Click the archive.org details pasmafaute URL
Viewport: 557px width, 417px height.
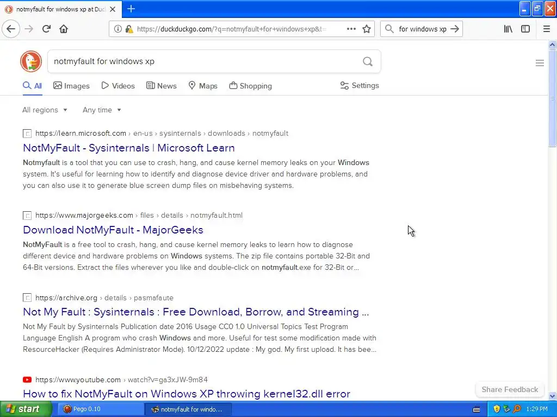point(104,298)
